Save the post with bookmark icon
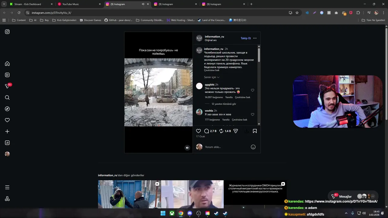This screenshot has height=218, width=388. pos(255,131)
